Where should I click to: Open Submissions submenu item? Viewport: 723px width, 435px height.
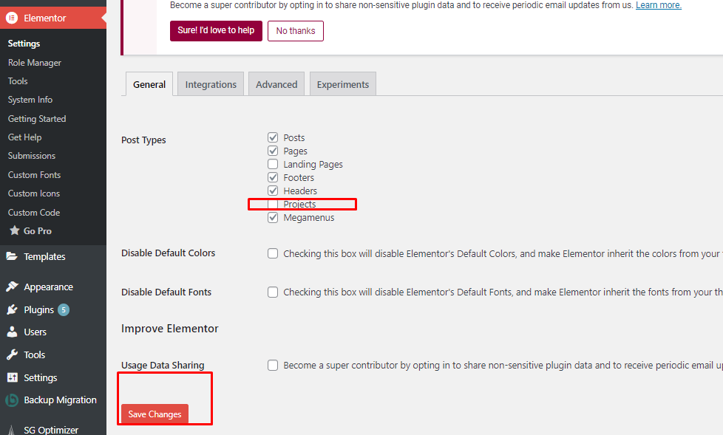31,156
